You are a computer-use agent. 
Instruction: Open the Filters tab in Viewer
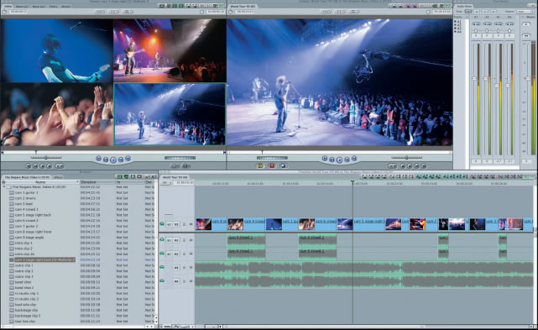(53, 6)
